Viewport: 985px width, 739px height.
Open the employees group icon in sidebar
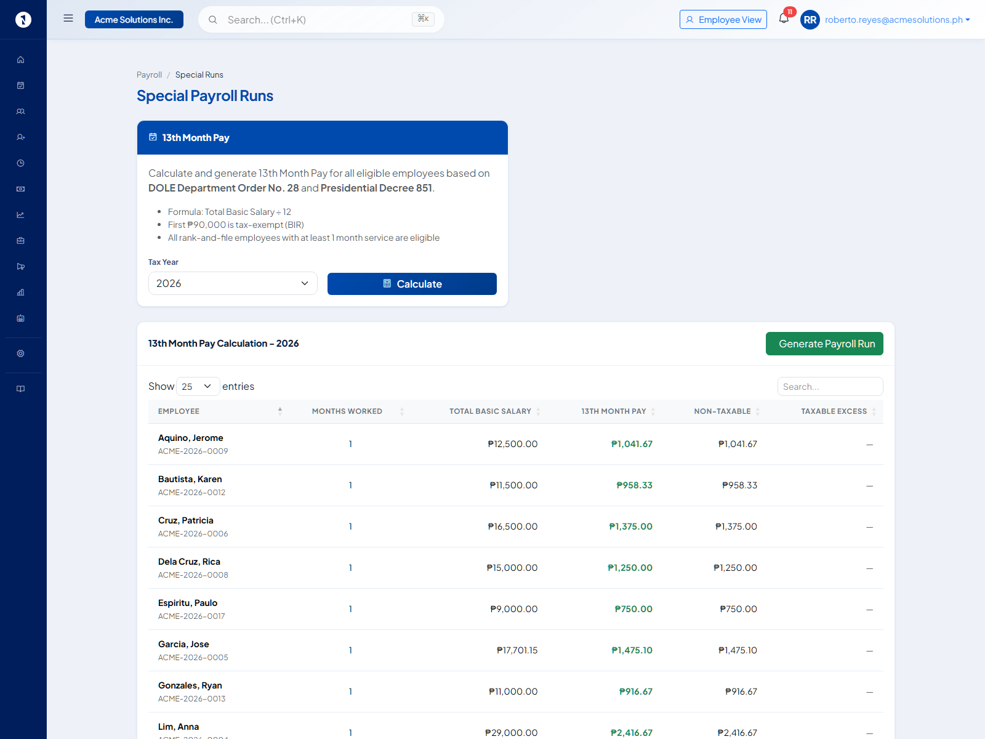(x=20, y=111)
